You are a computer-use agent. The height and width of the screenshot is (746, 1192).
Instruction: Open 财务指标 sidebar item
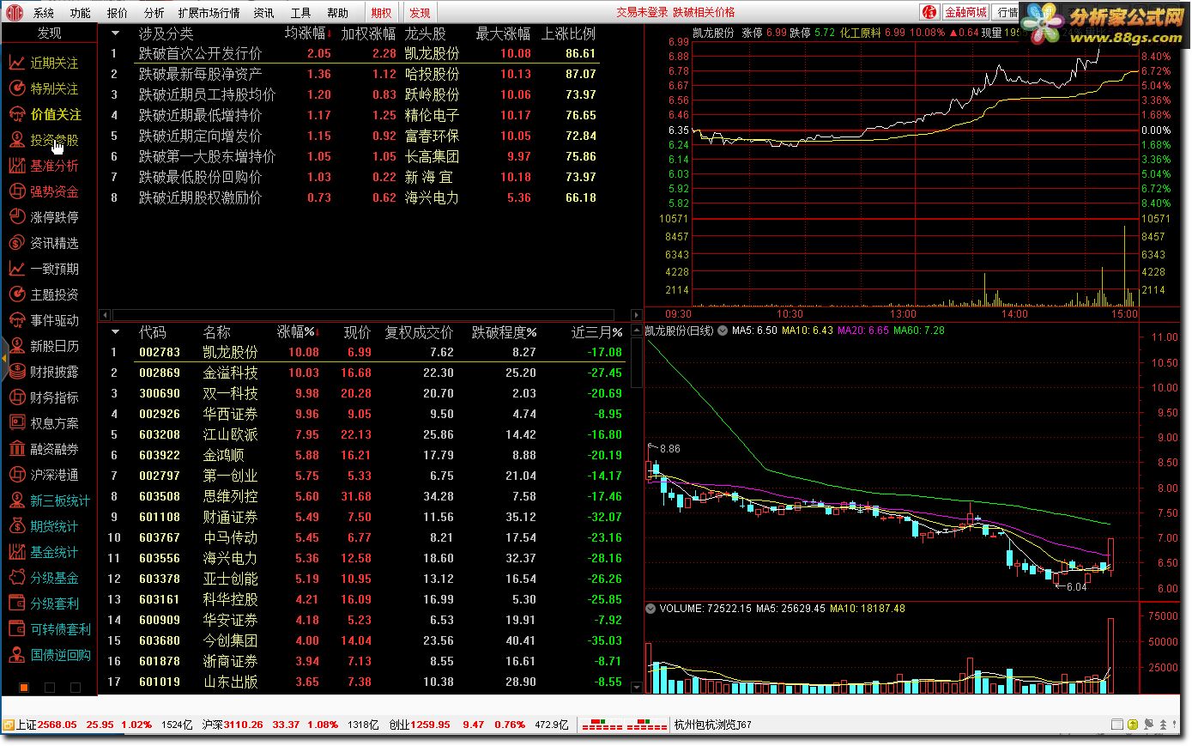point(43,397)
